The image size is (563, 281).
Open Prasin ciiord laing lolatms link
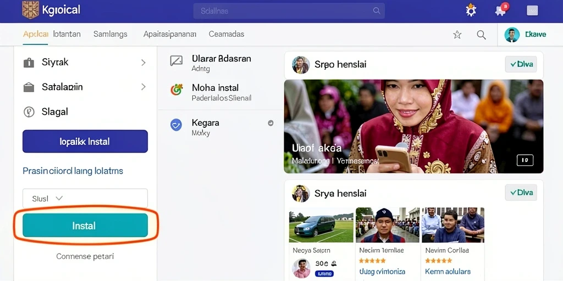73,171
